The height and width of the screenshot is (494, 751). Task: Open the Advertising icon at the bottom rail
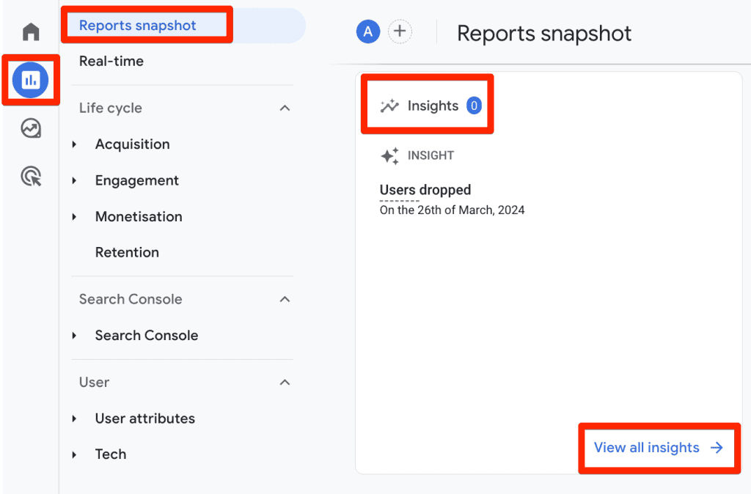(x=29, y=177)
